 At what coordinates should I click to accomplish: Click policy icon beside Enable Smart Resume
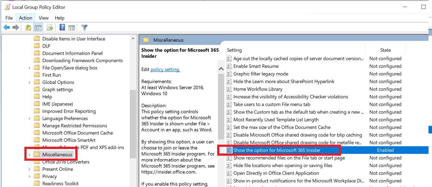[x=229, y=66]
